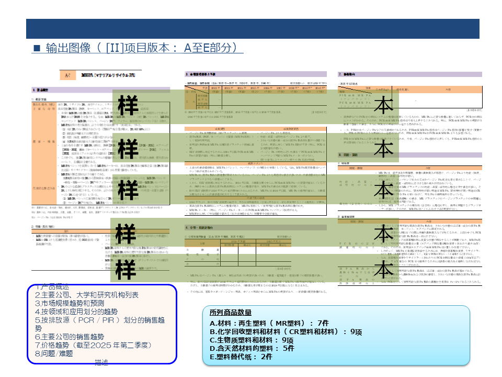
Task: Select line A 再生塑料（MR塑料）7件
Action: 269,323
